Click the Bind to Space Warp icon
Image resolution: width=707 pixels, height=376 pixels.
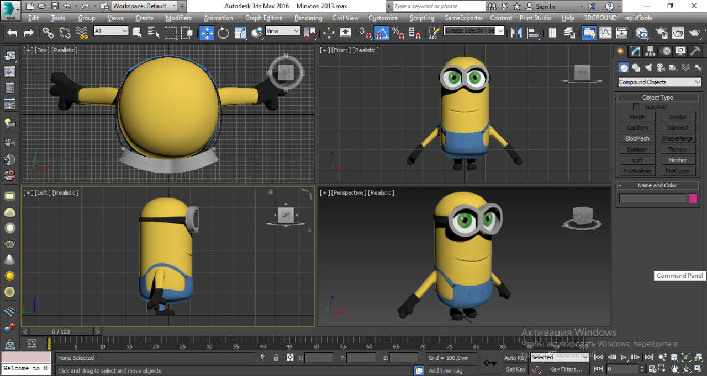[82, 33]
